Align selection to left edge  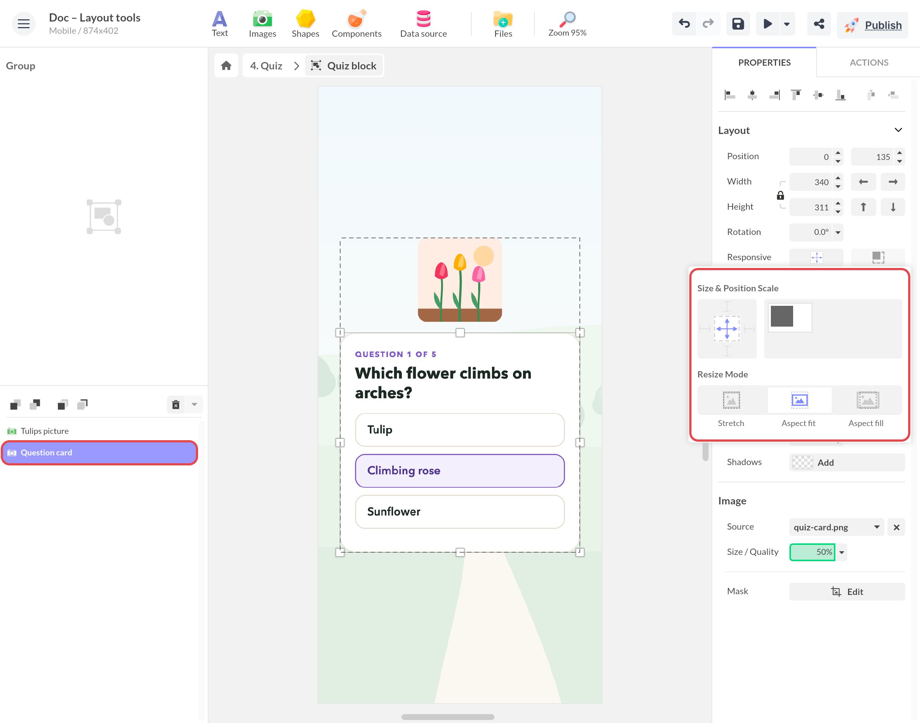pyautogui.click(x=730, y=95)
